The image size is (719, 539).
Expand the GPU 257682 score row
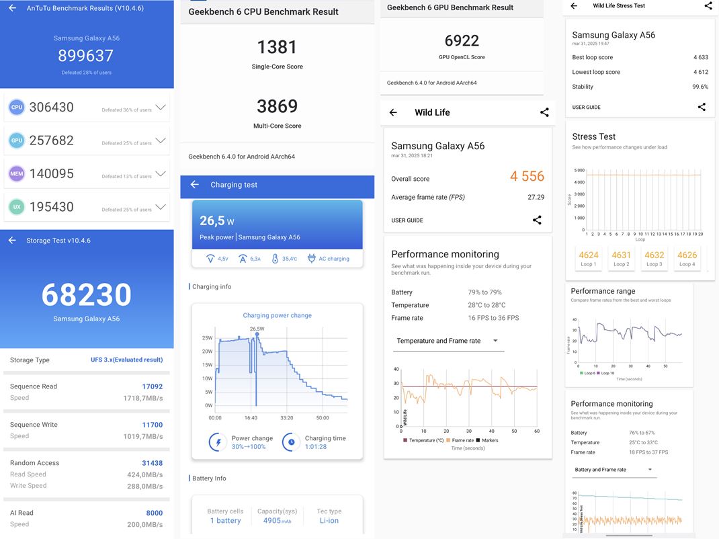[x=161, y=140]
